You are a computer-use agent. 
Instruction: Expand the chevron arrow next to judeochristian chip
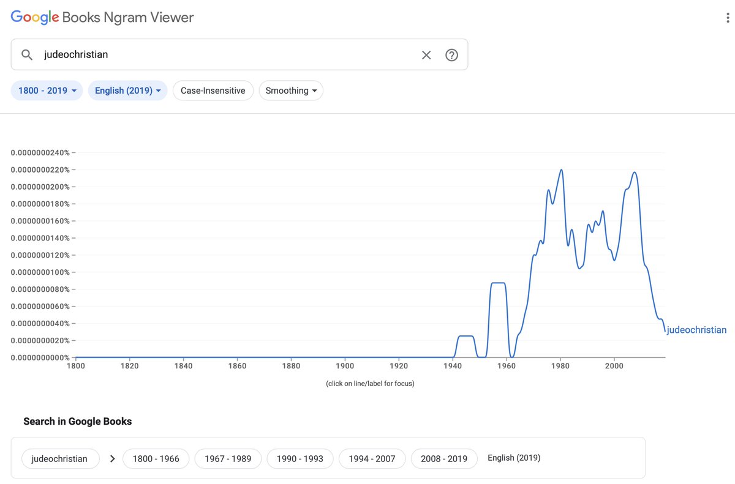[x=112, y=458]
